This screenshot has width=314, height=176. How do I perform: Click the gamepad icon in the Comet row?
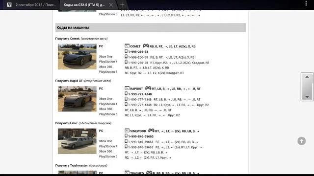pyautogui.click(x=146, y=45)
